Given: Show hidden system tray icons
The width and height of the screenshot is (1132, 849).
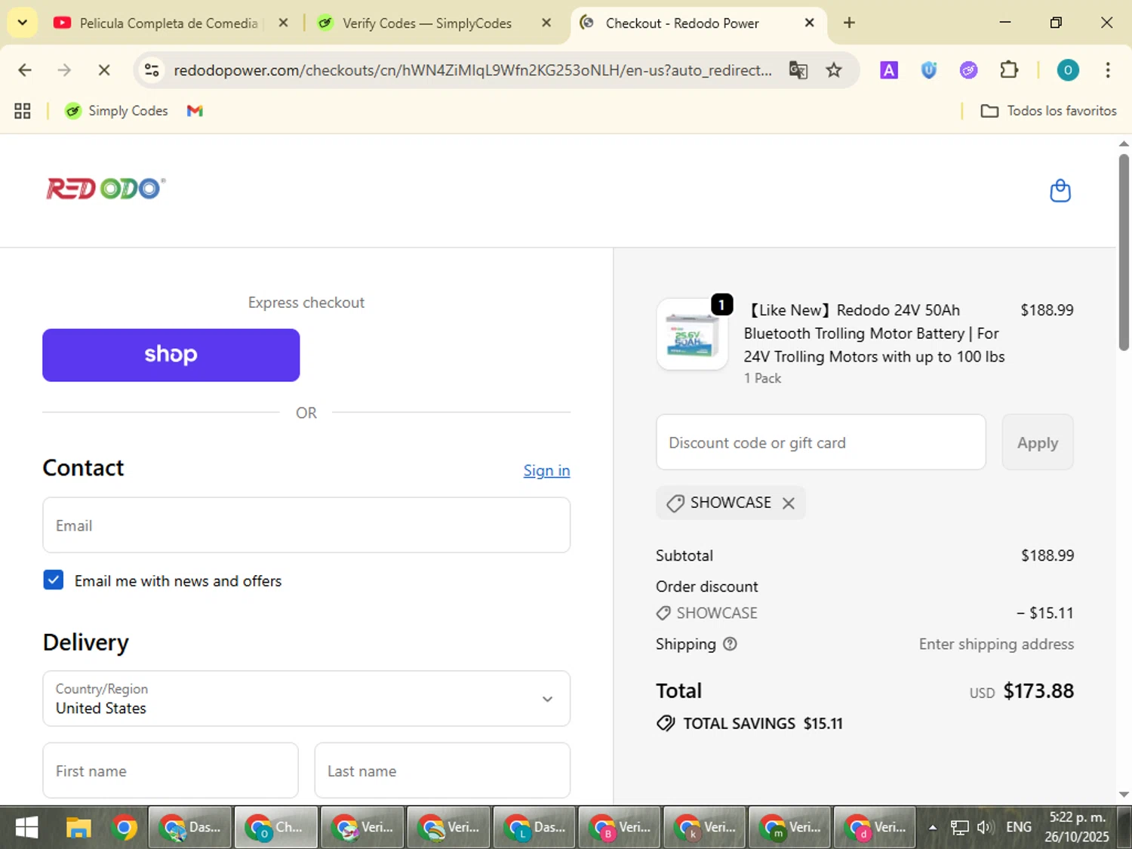Looking at the screenshot, I should click(933, 828).
